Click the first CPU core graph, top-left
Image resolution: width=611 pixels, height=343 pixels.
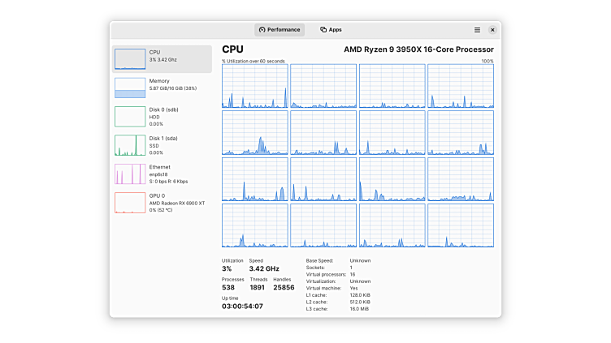coord(254,87)
